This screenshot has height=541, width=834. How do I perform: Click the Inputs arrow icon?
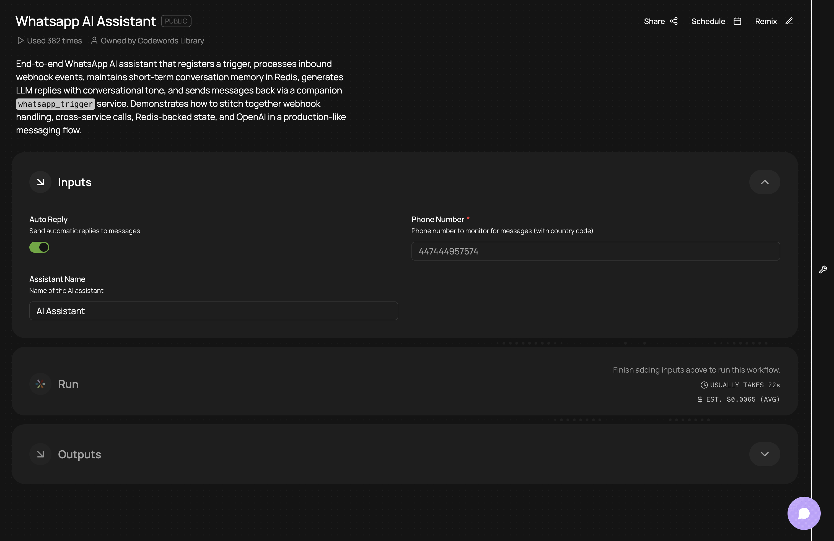tap(40, 182)
